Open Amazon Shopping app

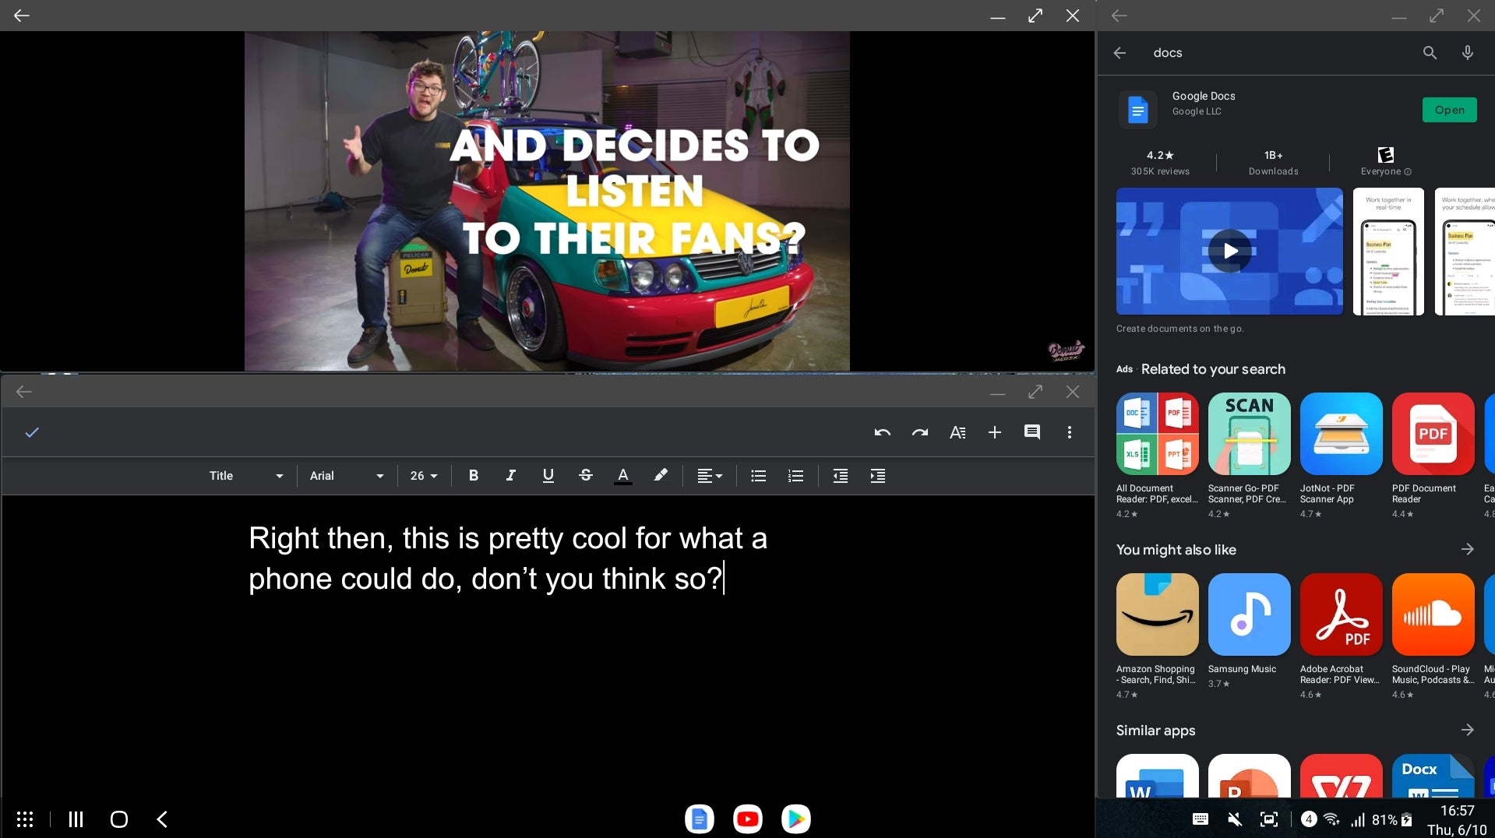(x=1157, y=636)
